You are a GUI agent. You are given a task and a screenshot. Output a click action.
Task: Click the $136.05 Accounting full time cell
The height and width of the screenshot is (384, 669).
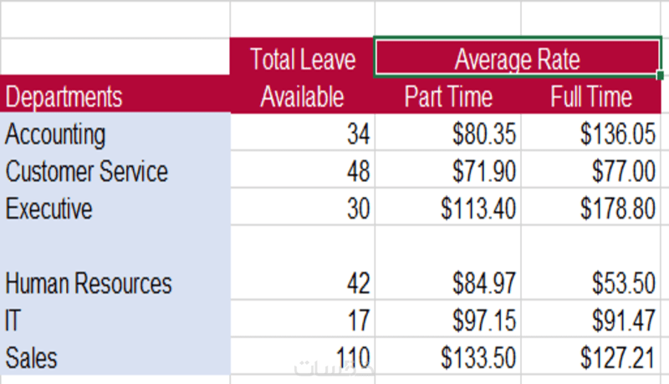click(591, 132)
